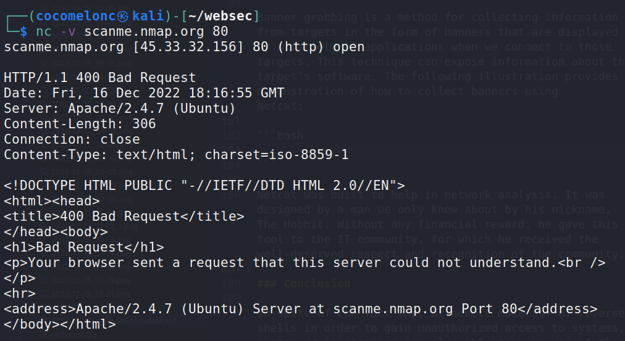This screenshot has height=341, width=625.
Task: Click faded 'Banner grabbing is a method' line behind terminal
Action: (438, 17)
